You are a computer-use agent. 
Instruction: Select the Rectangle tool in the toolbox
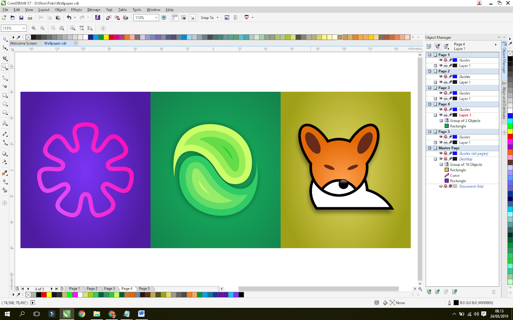(x=5, y=95)
